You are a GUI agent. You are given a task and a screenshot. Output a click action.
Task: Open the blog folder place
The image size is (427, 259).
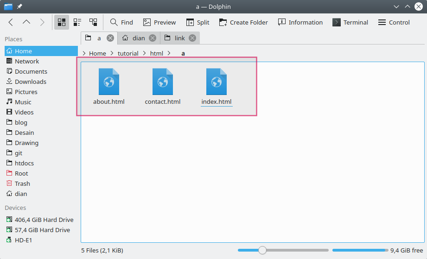(41, 122)
